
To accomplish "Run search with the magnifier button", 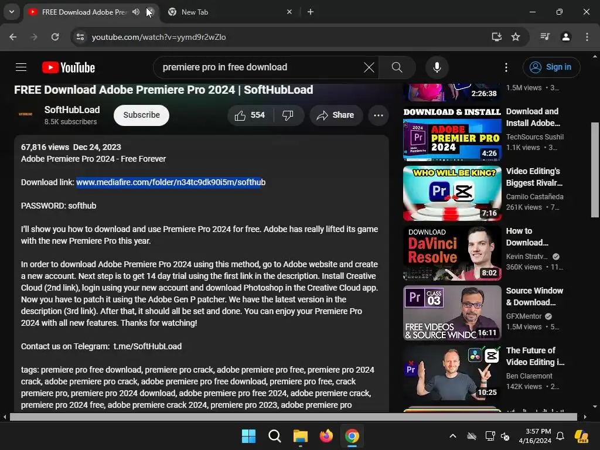I will pyautogui.click(x=397, y=68).
